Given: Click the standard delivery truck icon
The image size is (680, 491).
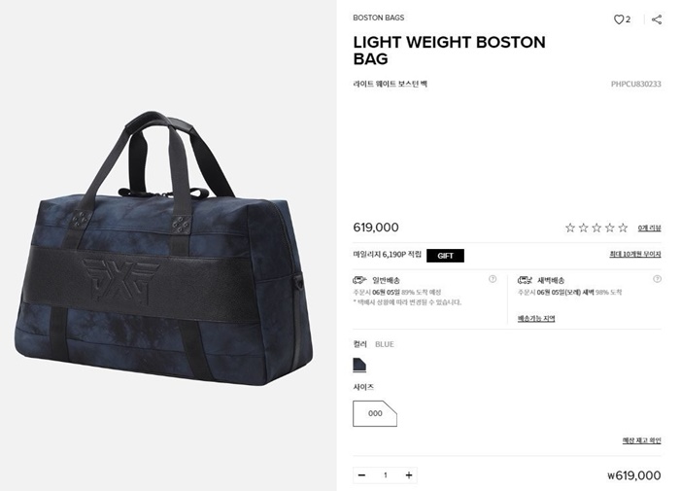Looking at the screenshot, I should [x=359, y=280].
